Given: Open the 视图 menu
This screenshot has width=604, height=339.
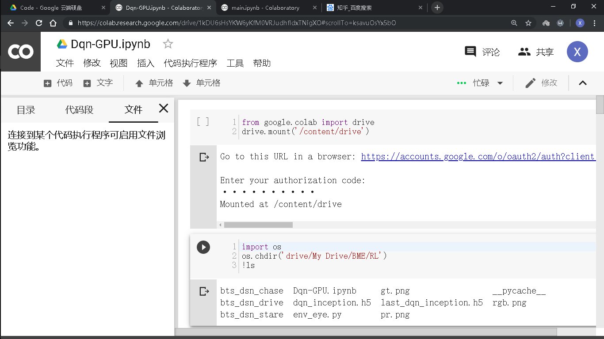Looking at the screenshot, I should point(119,63).
